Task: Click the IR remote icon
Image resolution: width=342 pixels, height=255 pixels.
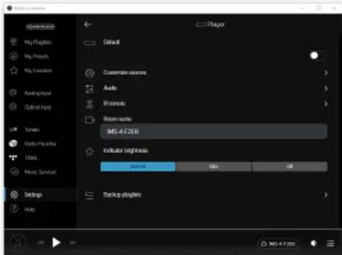Action: pyautogui.click(x=89, y=104)
